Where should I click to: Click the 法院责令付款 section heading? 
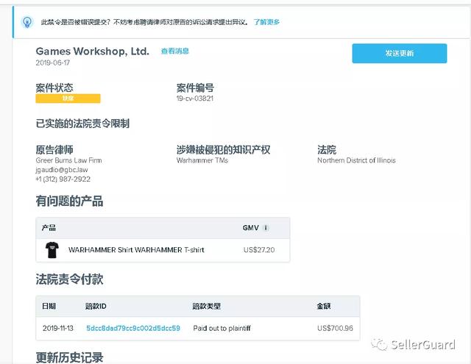69,279
